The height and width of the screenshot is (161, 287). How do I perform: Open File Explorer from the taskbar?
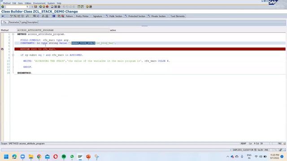click(x=31, y=157)
